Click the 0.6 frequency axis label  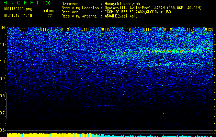(3, 130)
